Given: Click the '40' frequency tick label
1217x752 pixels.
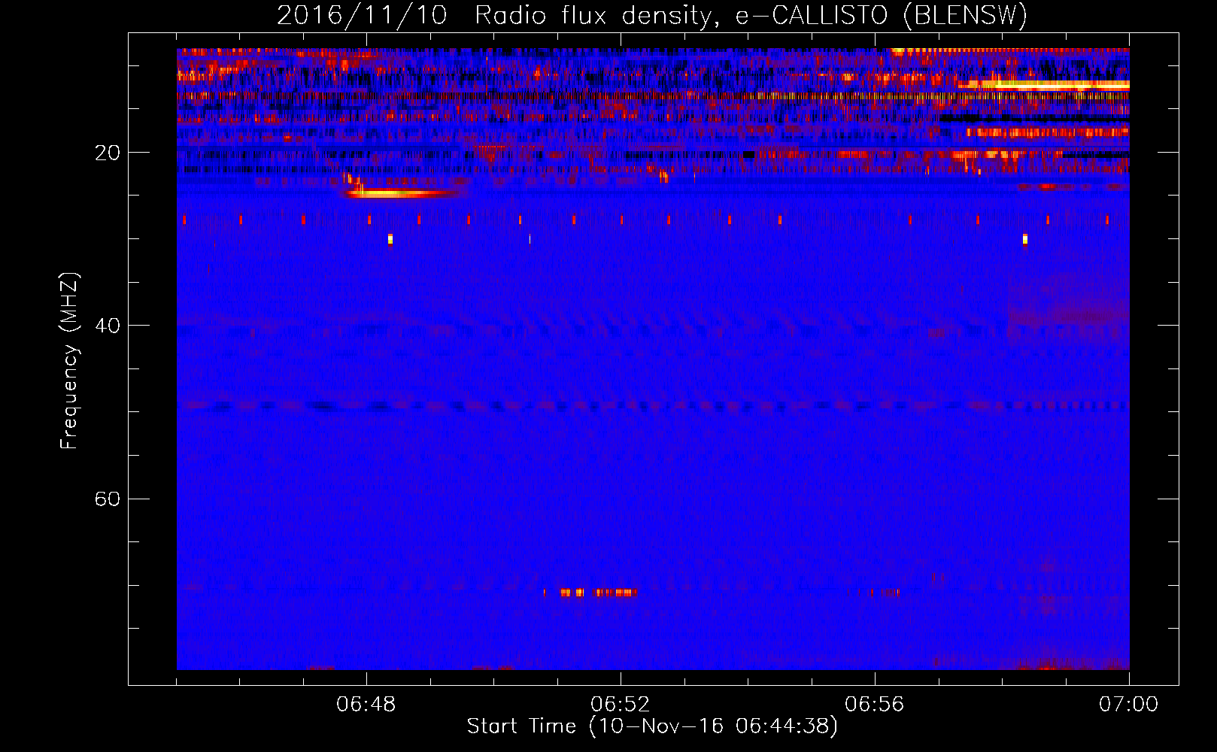Looking at the screenshot, I should pos(108,326).
